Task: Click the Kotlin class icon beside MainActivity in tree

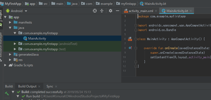Action: (25, 39)
